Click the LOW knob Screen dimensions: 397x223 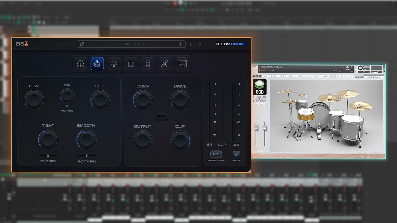coord(34,99)
